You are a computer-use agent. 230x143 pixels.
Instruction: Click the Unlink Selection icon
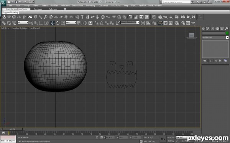9,23
